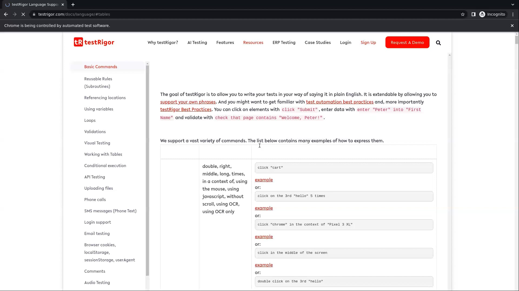This screenshot has height=291, width=519.
Task: Jump to Validations section
Action: tap(95, 132)
